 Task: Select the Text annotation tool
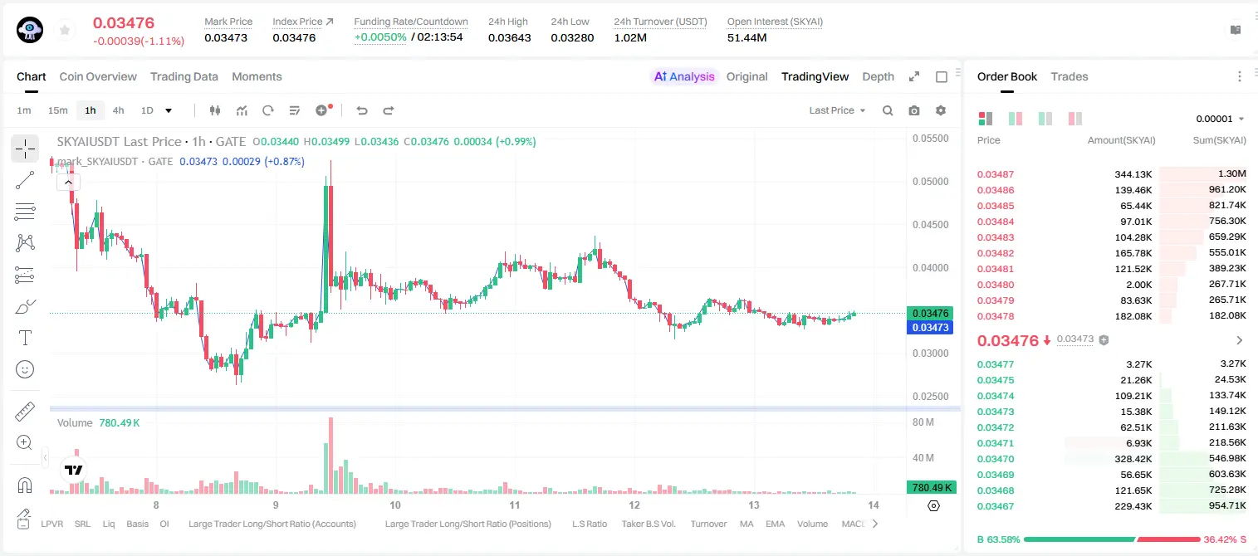coord(25,338)
